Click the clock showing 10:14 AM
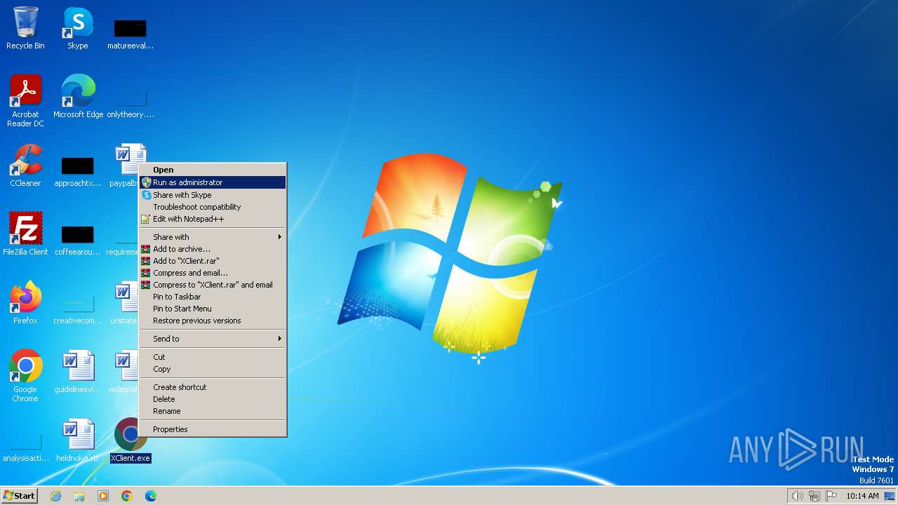The image size is (898, 505). click(x=862, y=496)
